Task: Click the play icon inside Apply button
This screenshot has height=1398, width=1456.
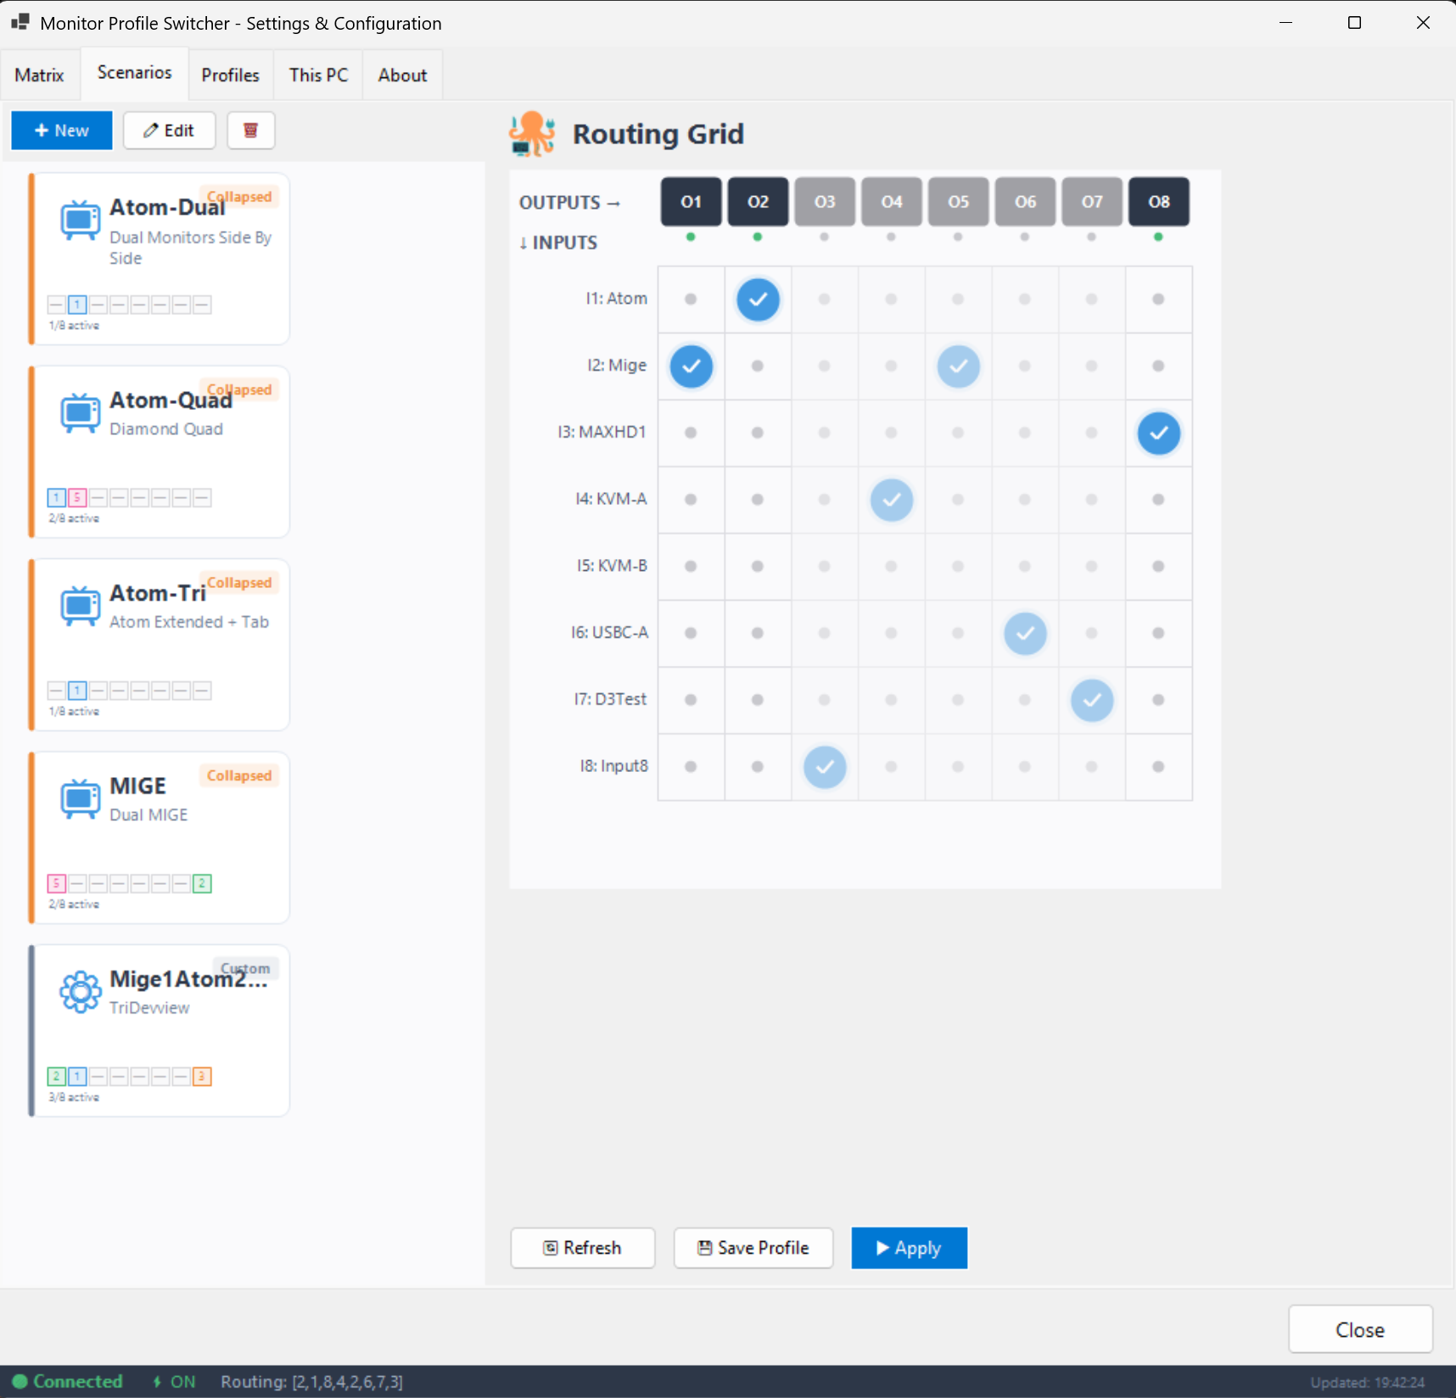Action: point(882,1248)
